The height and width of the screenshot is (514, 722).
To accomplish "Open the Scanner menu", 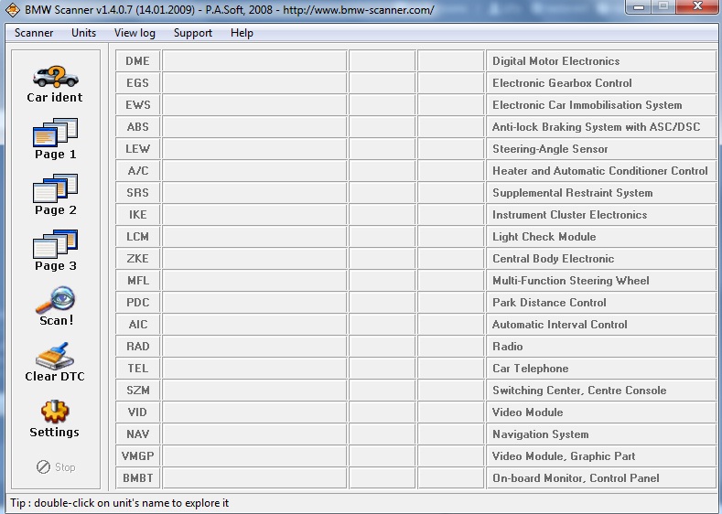I will pyautogui.click(x=34, y=33).
